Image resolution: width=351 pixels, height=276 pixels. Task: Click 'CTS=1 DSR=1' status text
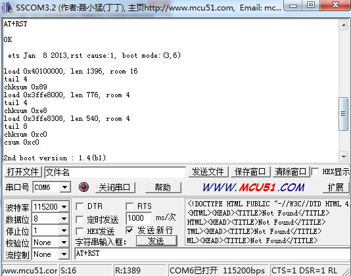click(x=298, y=271)
